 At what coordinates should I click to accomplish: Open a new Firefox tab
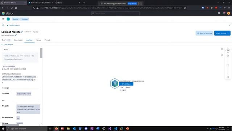pyautogui.click(x=84, y=3)
